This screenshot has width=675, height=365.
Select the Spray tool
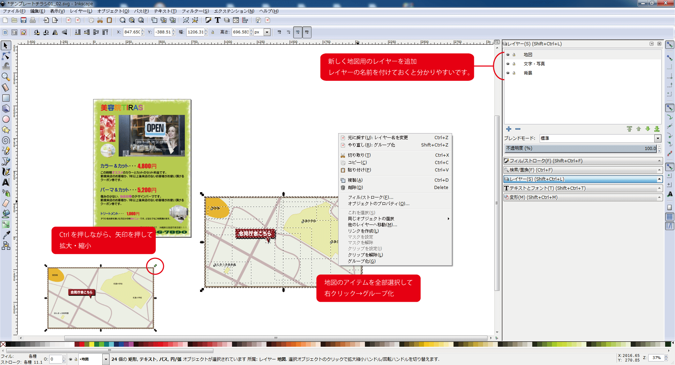coord(6,193)
